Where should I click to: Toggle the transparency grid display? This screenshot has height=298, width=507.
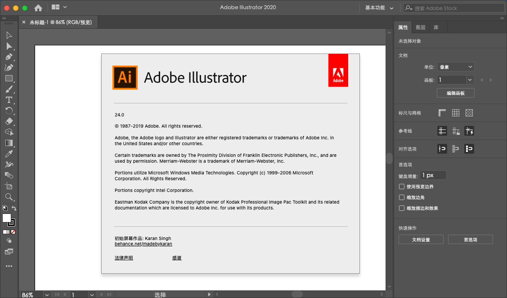[469, 113]
